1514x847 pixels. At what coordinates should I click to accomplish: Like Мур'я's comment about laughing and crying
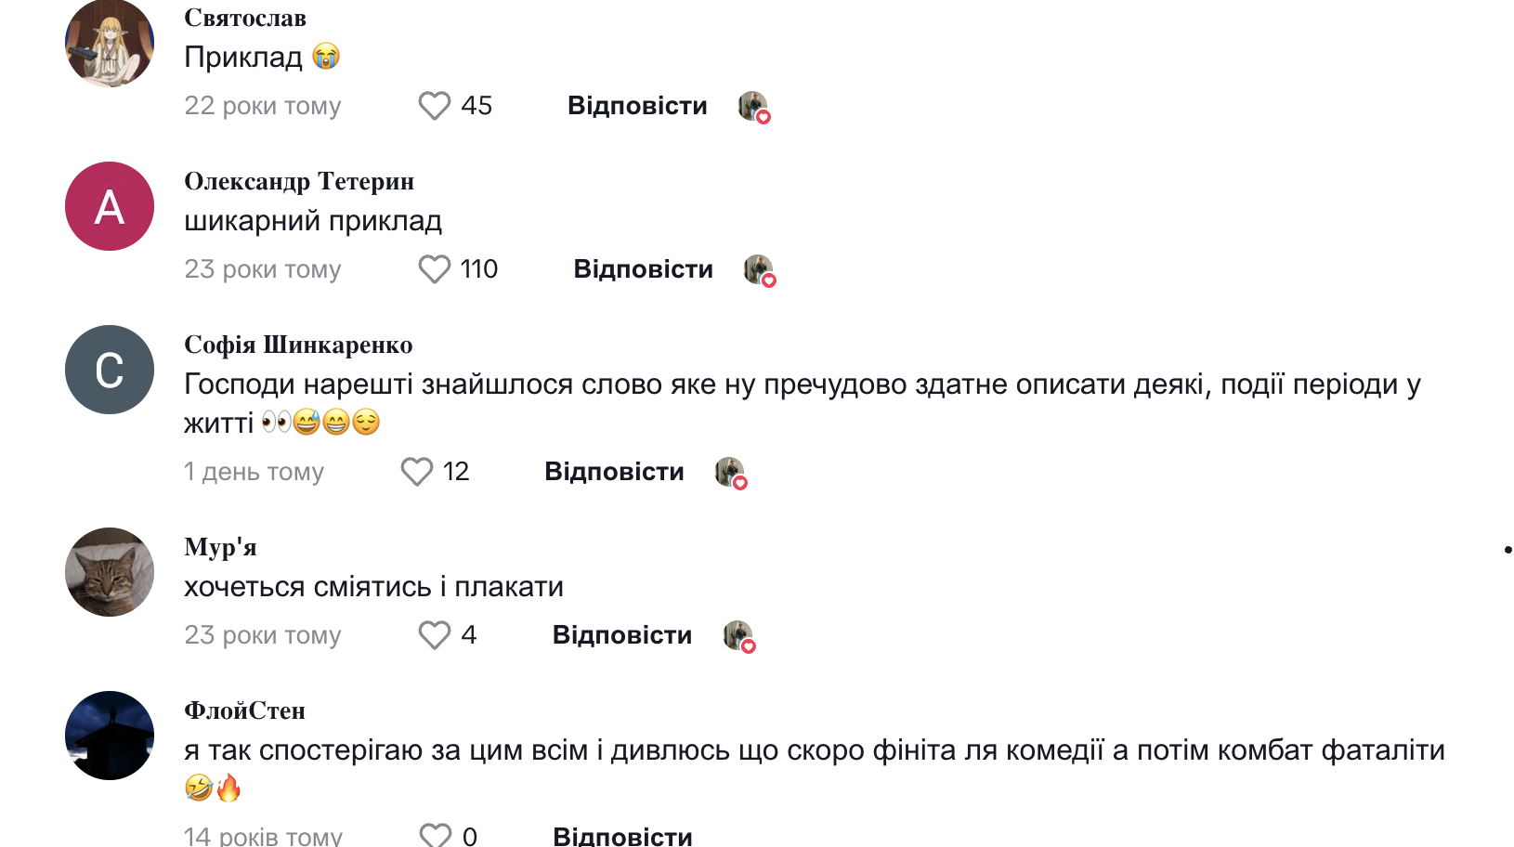pyautogui.click(x=434, y=635)
